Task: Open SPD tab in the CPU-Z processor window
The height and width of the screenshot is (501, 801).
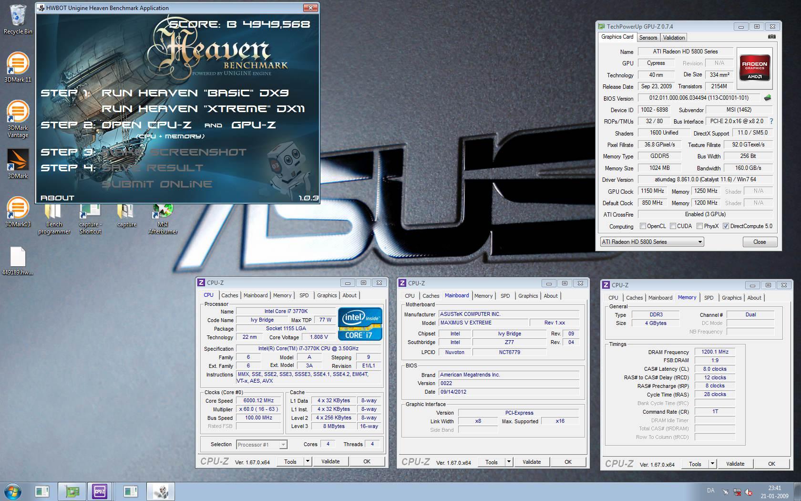Action: click(304, 295)
